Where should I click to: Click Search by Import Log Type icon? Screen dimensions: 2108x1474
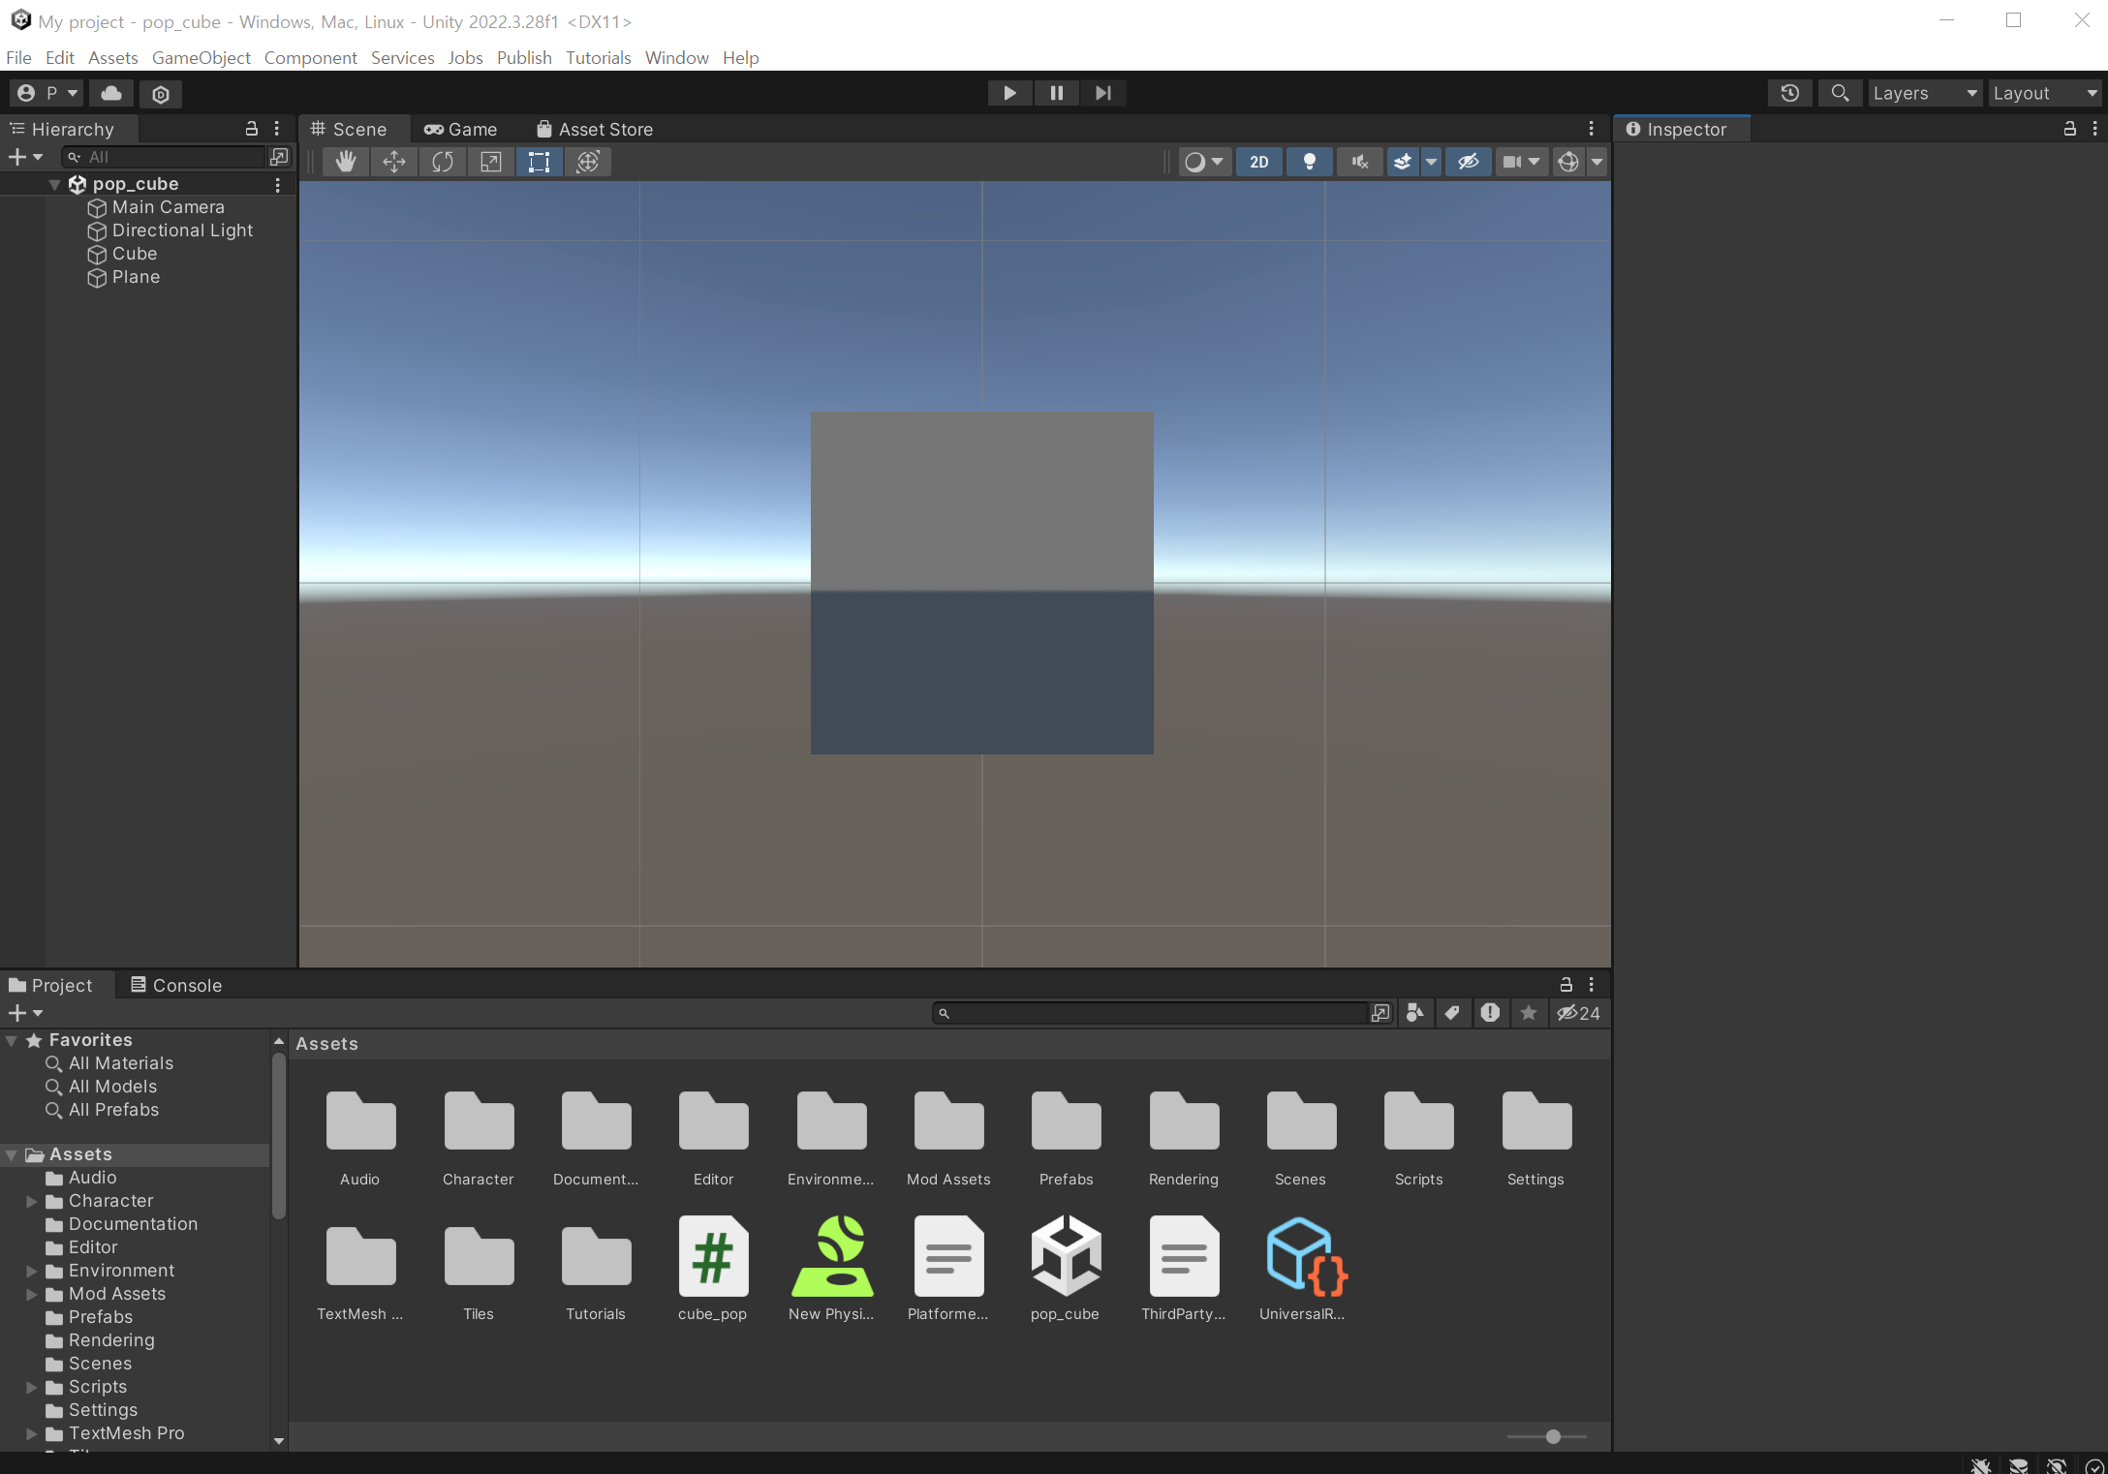pos(1490,1013)
